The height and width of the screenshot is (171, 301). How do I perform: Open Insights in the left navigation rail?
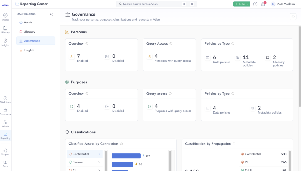click(x=5, y=43)
